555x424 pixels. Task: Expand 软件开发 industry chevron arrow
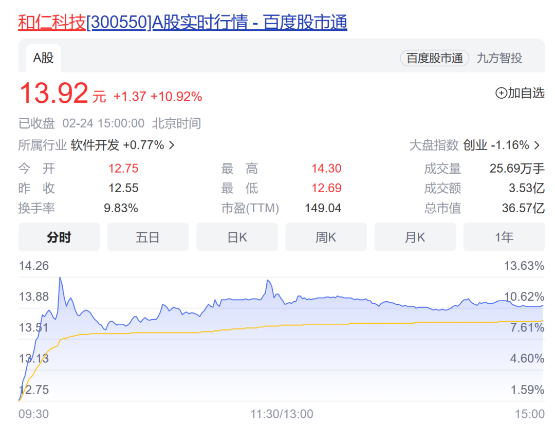point(172,145)
